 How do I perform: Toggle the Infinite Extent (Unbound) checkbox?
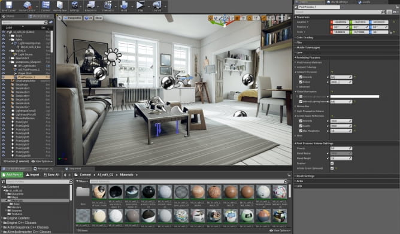(332, 168)
